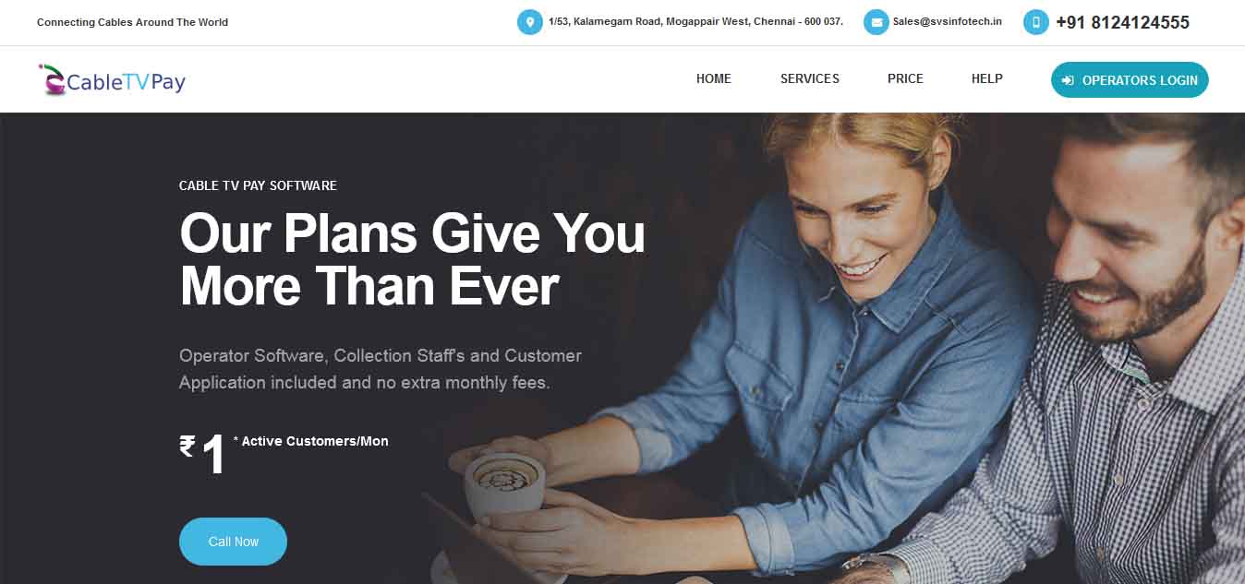Click the Operators Login button
Screen dimensions: 1245x584
click(1130, 80)
